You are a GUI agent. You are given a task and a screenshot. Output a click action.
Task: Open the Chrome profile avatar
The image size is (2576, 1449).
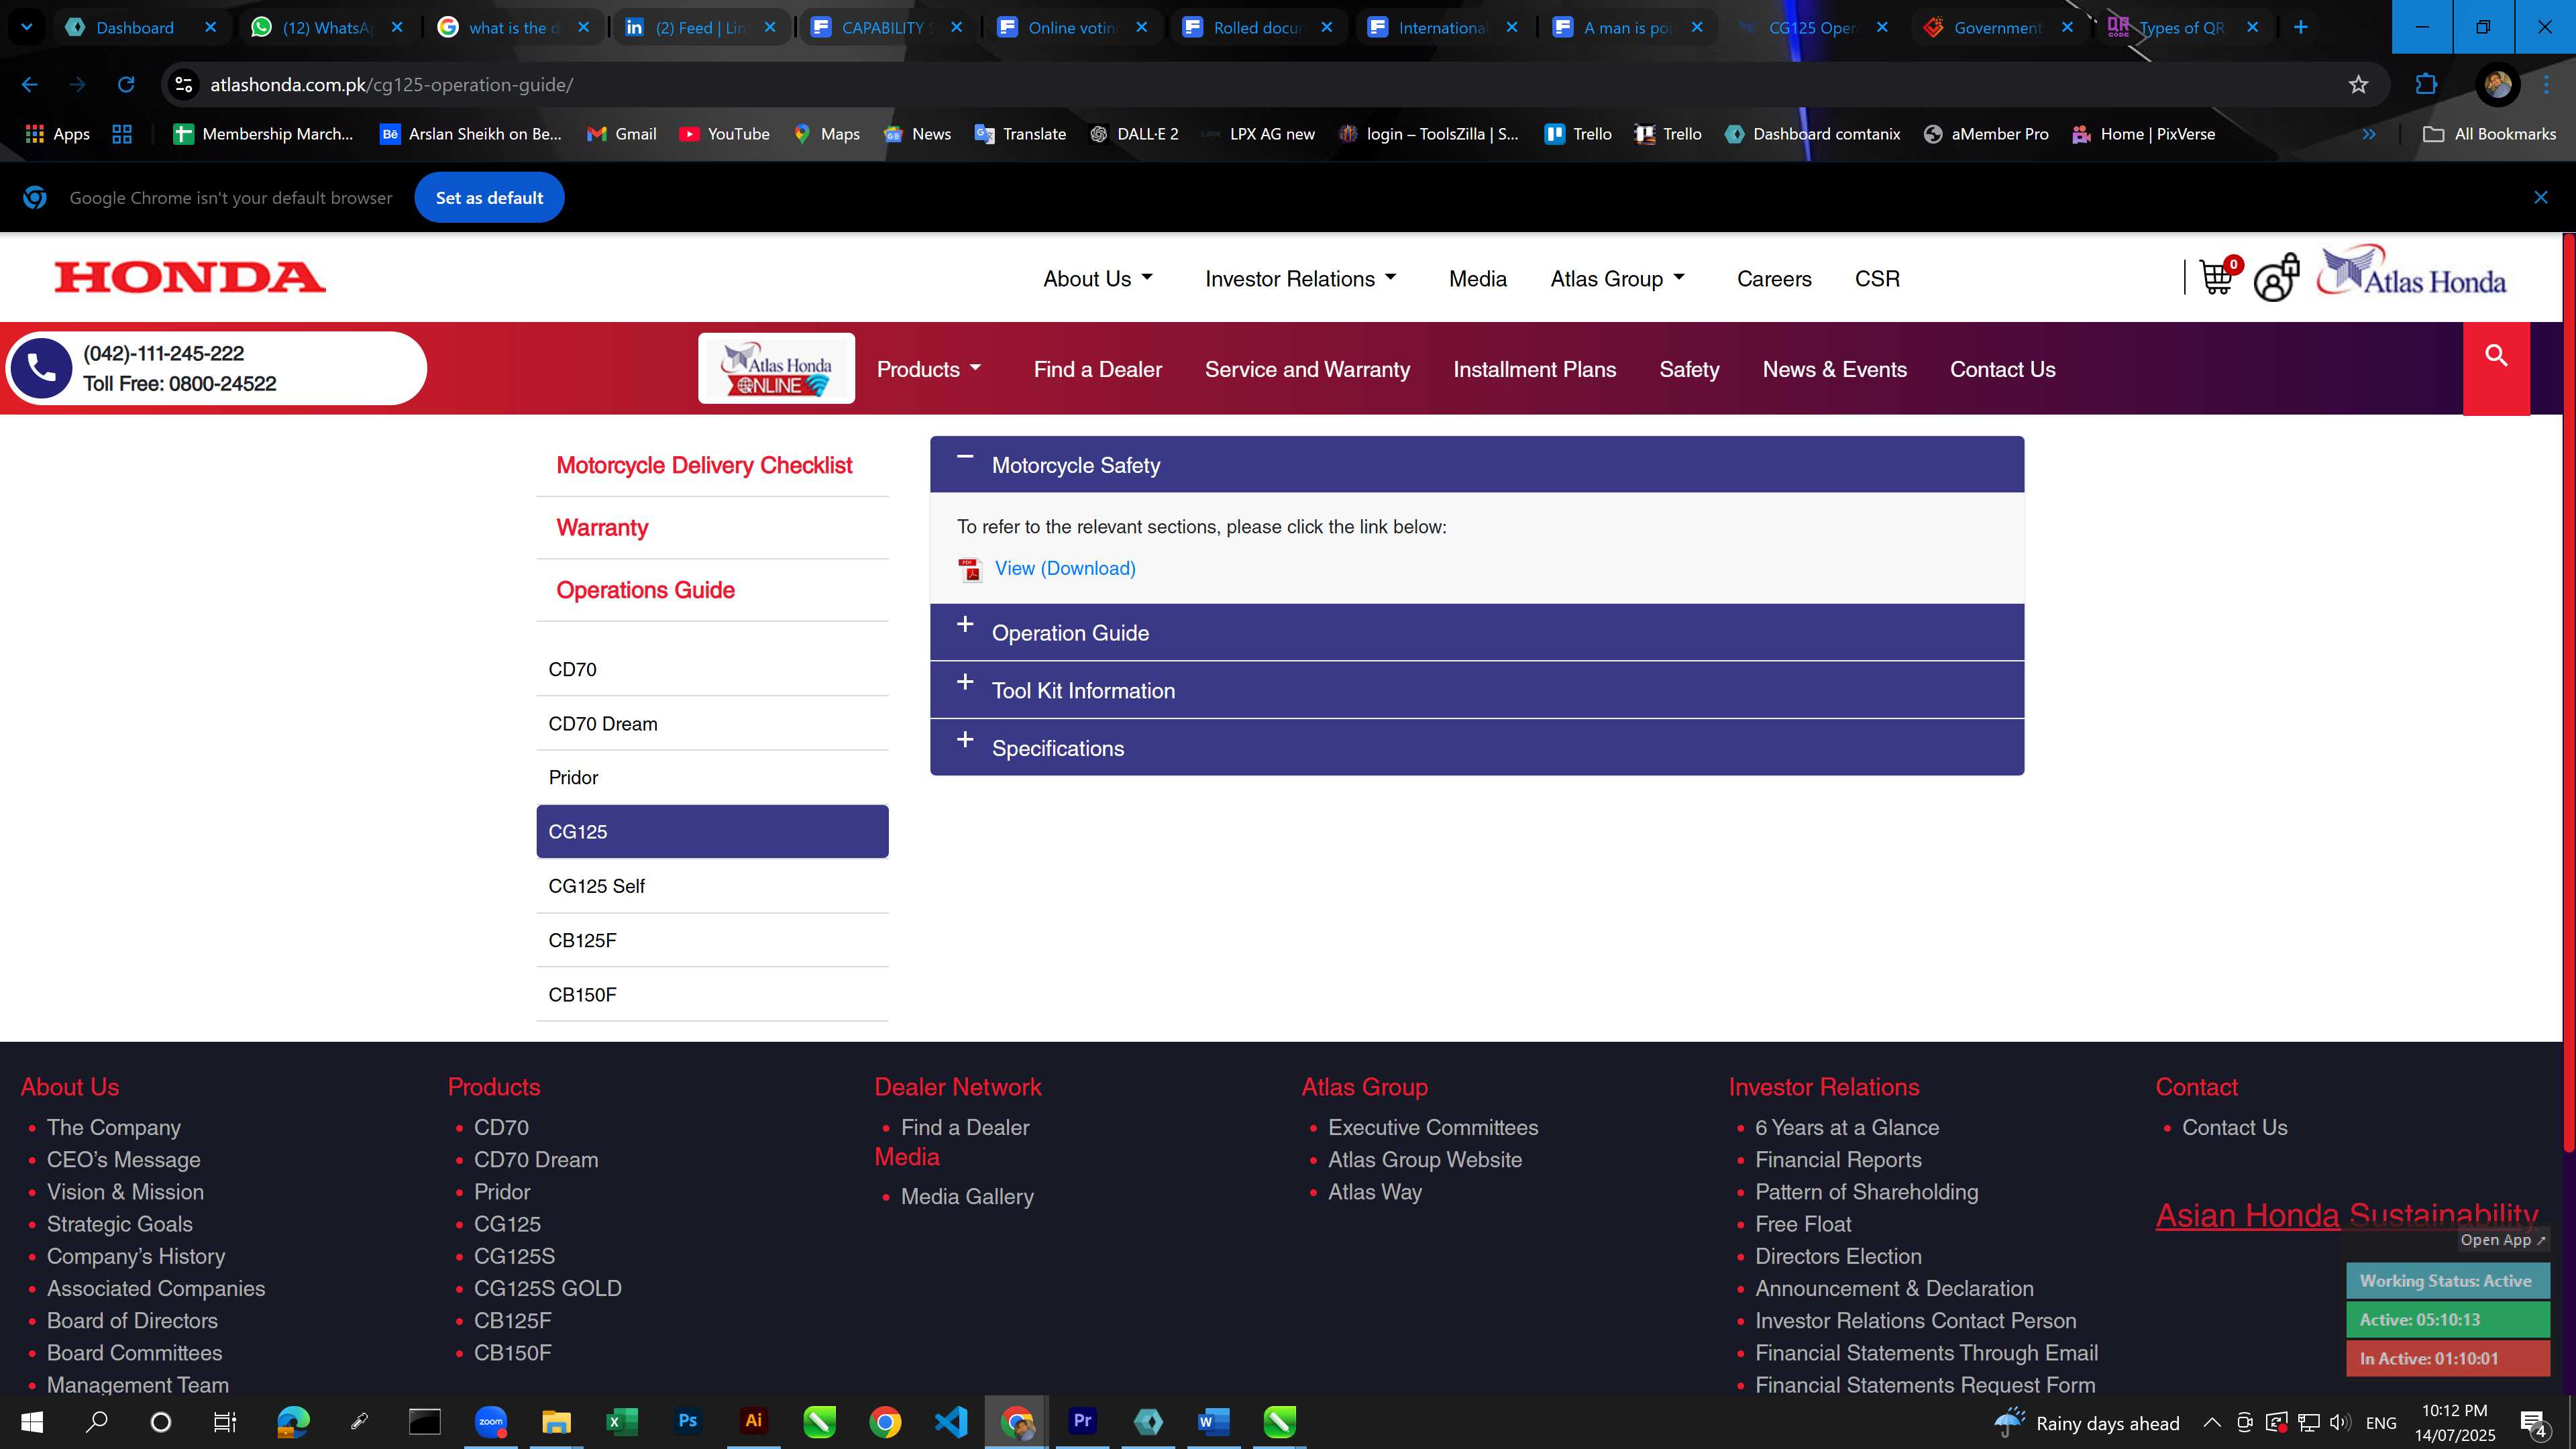click(2497, 85)
